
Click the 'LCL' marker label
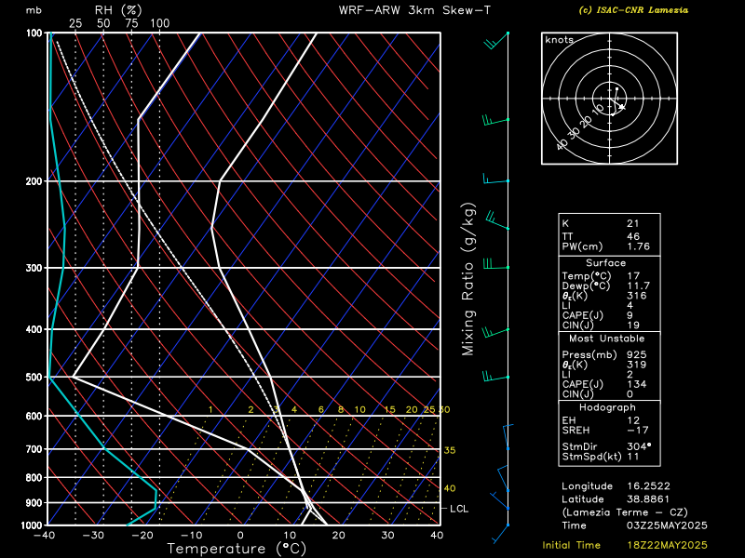pos(459,509)
